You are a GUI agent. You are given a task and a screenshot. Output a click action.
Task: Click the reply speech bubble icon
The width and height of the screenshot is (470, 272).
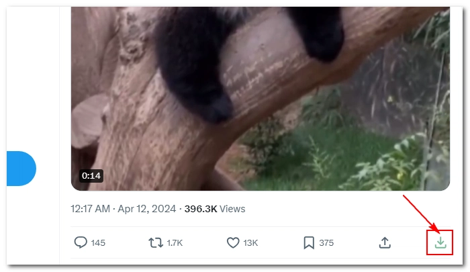click(81, 242)
